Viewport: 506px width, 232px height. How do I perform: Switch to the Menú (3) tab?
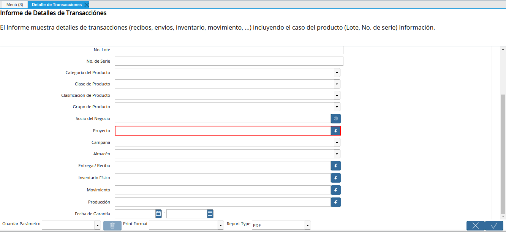tap(15, 5)
